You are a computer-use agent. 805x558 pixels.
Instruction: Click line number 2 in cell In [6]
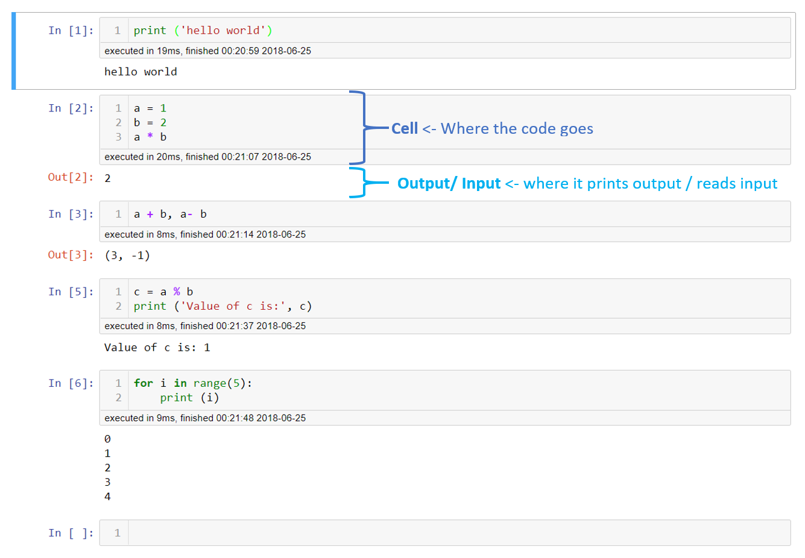[x=118, y=398]
